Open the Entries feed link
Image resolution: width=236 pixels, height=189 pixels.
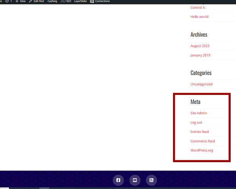pos(200,132)
